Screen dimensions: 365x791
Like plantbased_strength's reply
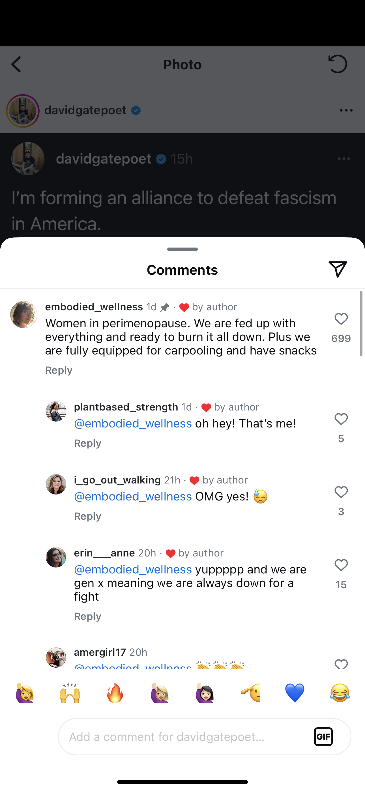(341, 419)
